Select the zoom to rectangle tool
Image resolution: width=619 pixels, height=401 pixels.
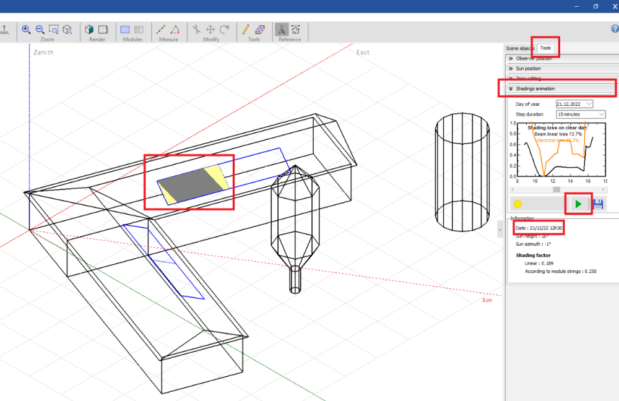point(54,29)
